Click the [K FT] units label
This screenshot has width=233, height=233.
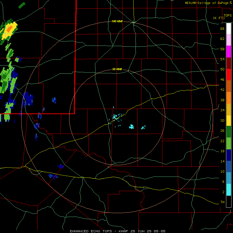point(219,18)
